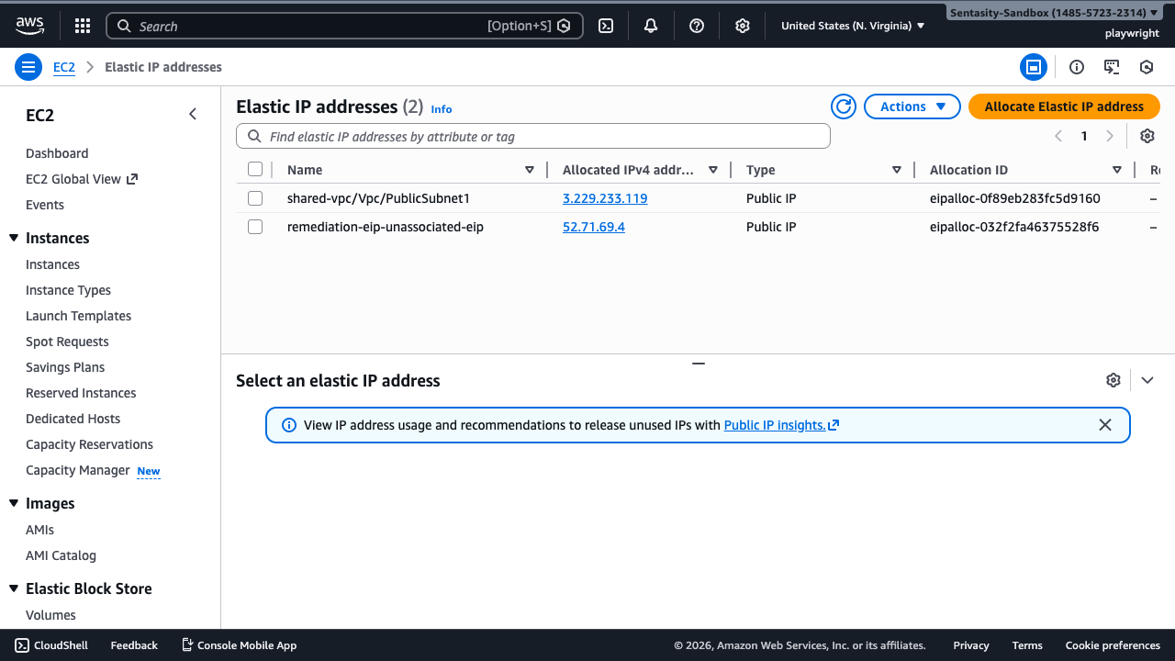Toggle the split view layout icon

click(x=1034, y=66)
